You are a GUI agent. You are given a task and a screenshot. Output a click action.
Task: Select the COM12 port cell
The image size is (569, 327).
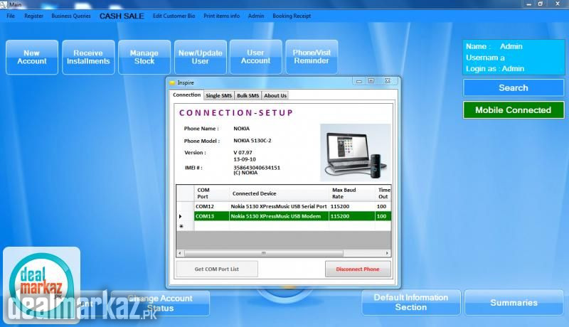click(x=211, y=206)
